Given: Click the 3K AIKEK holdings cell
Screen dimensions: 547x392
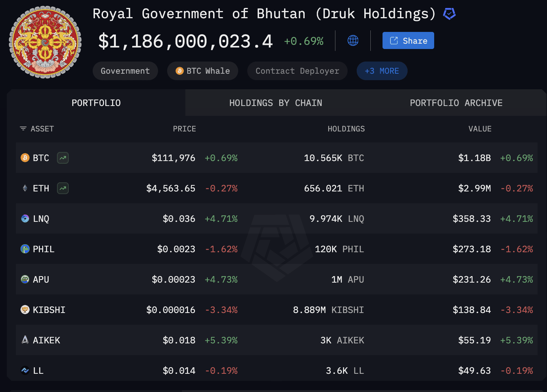Looking at the screenshot, I should click(342, 340).
